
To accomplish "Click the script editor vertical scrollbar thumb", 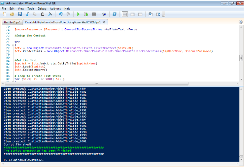I will pos(241,58).
